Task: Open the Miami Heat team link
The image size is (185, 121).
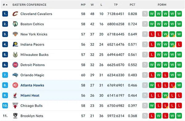Action: click(30, 95)
